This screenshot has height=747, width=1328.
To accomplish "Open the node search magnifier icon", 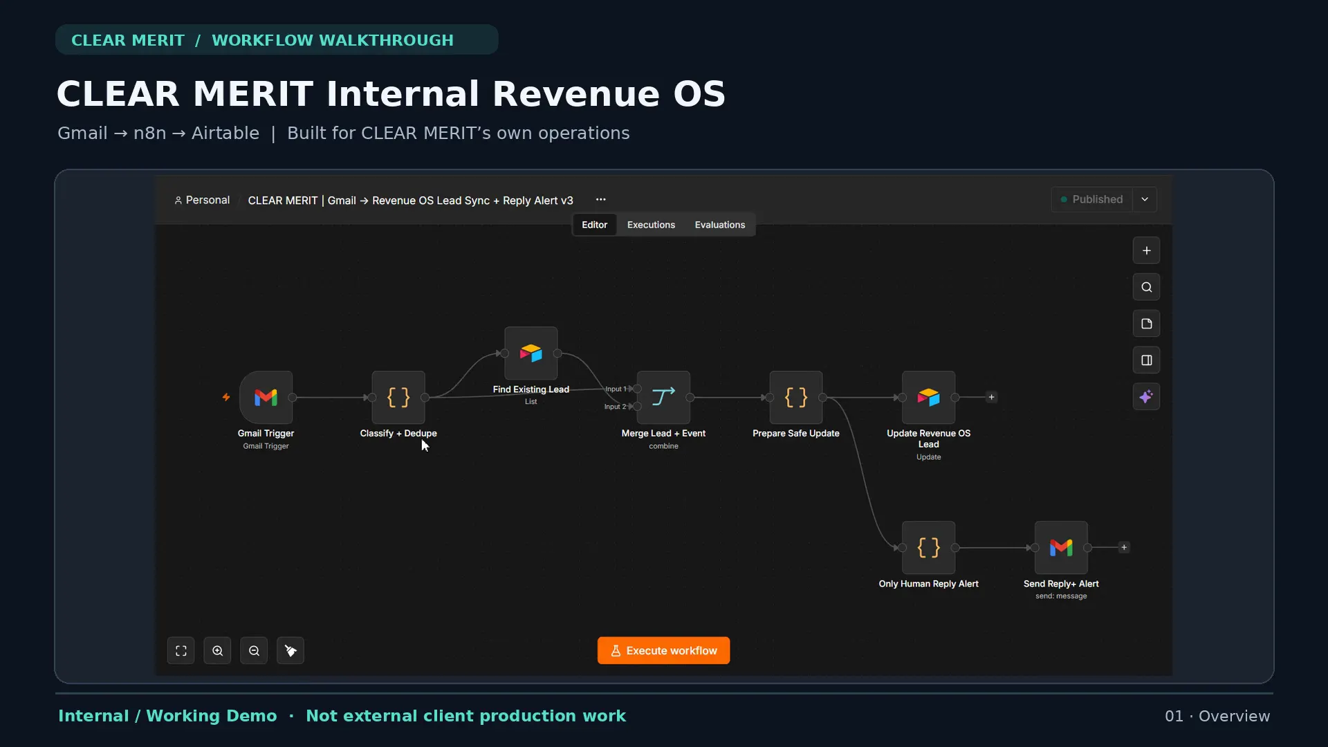I will (x=1146, y=287).
